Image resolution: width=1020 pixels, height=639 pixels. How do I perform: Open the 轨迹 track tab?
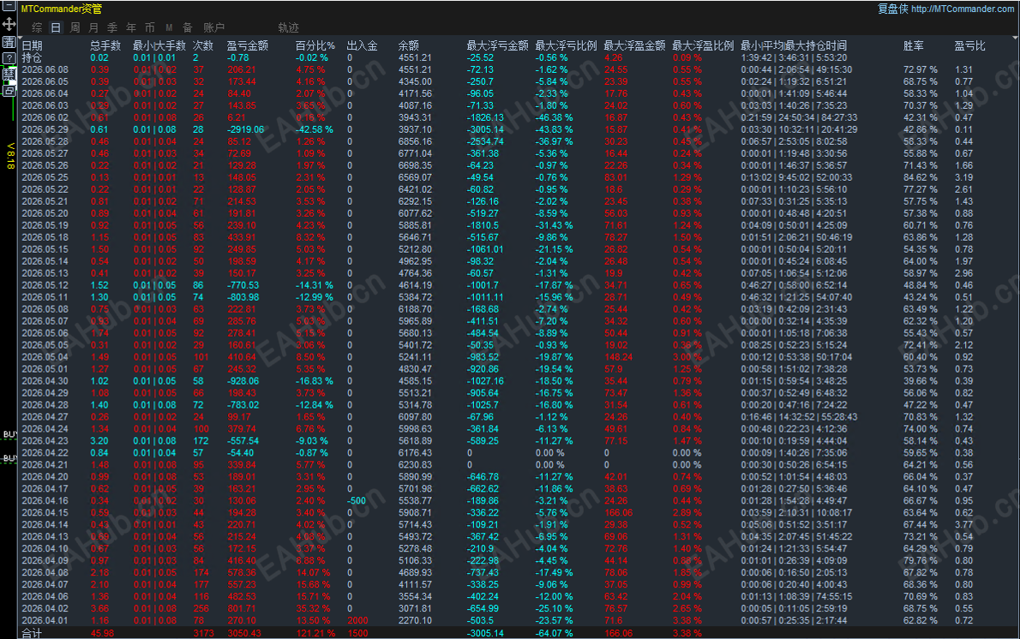click(288, 27)
